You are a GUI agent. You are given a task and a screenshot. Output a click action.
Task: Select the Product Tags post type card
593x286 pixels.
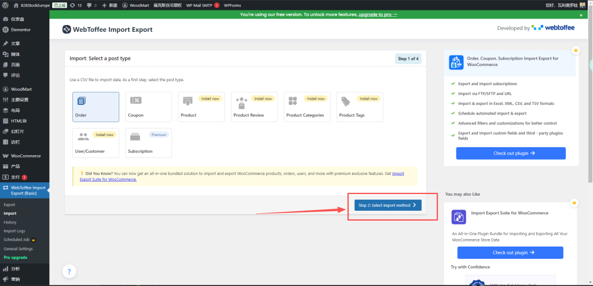pyautogui.click(x=360, y=107)
